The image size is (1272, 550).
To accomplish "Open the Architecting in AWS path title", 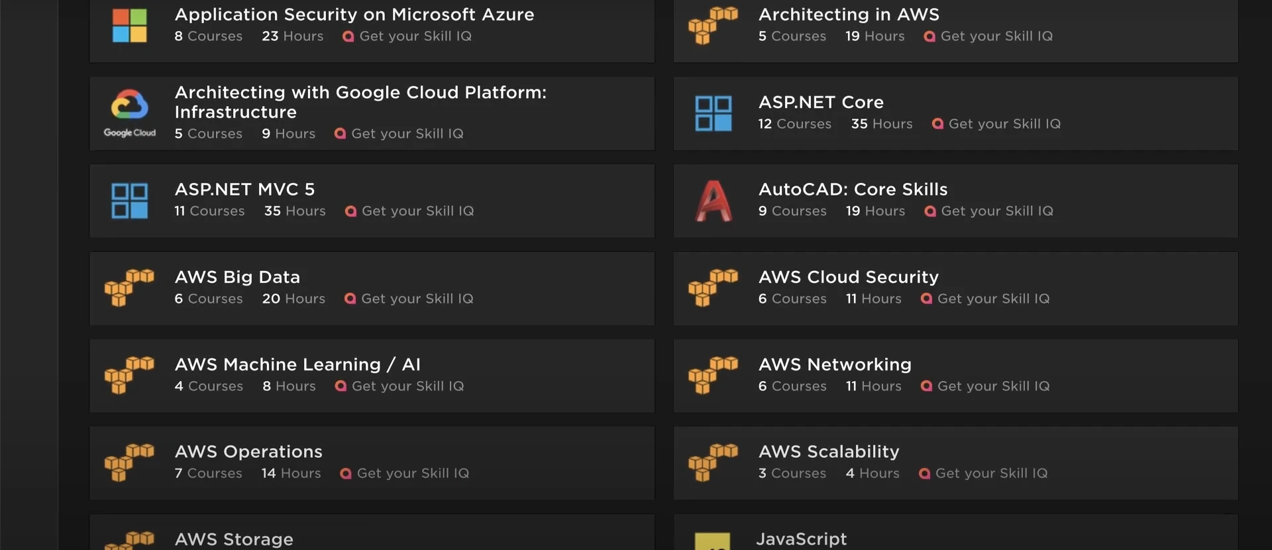I will (849, 15).
